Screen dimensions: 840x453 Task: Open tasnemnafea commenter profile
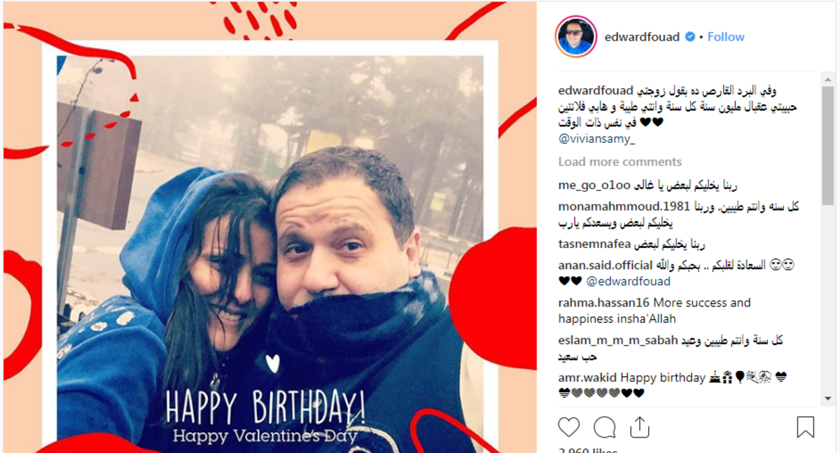[x=595, y=244]
